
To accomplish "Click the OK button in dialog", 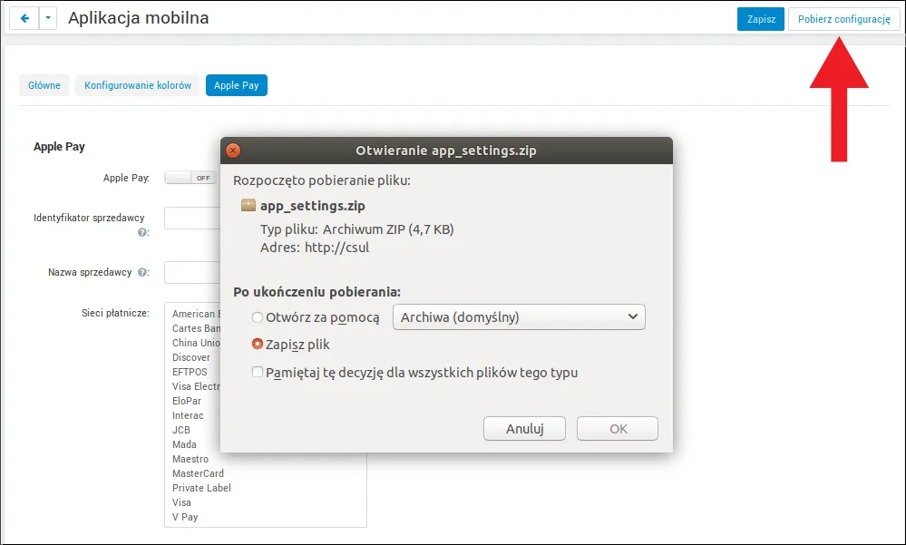I will (618, 428).
